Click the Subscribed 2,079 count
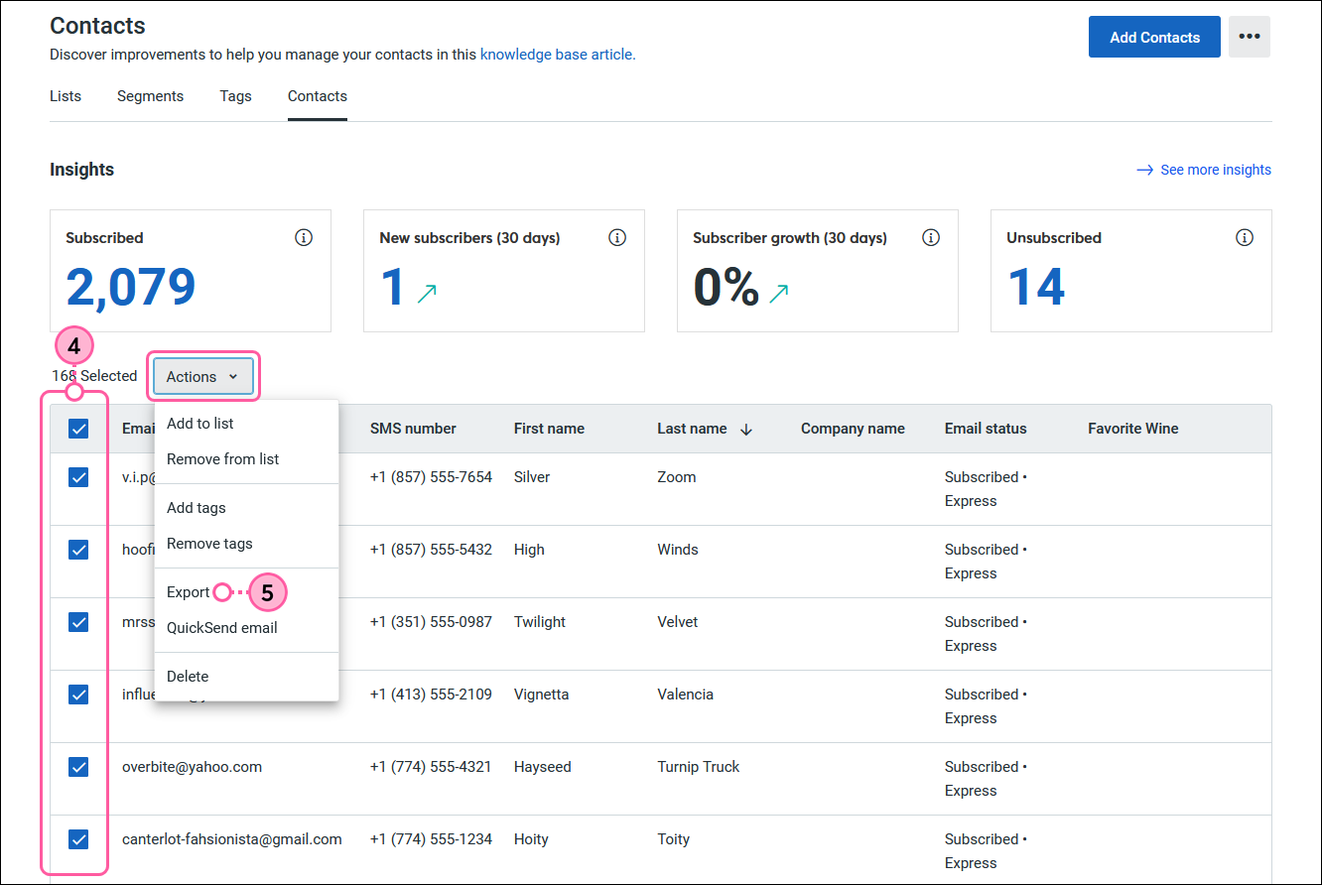Screen dimensions: 1322x885 pos(131,287)
